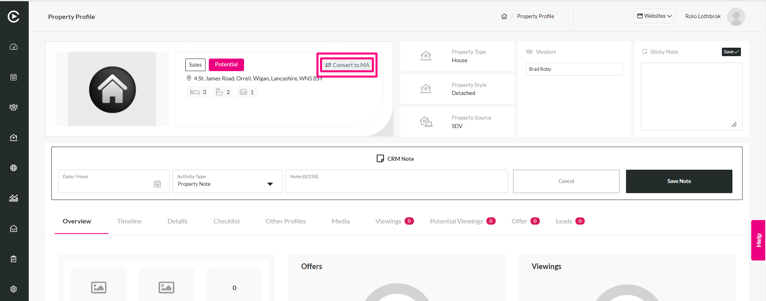This screenshot has height=301, width=766.
Task: Switch to the Timeline tab
Action: pos(129,221)
